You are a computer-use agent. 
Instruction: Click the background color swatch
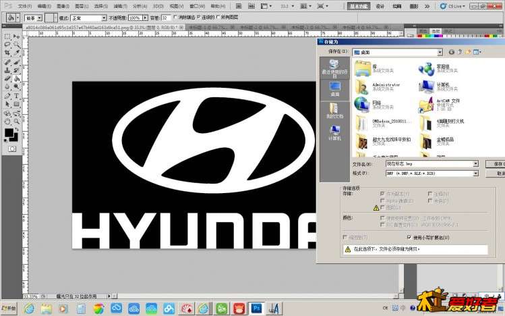(15, 138)
